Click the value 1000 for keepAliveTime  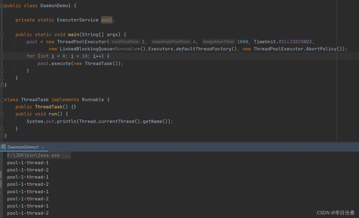point(243,42)
